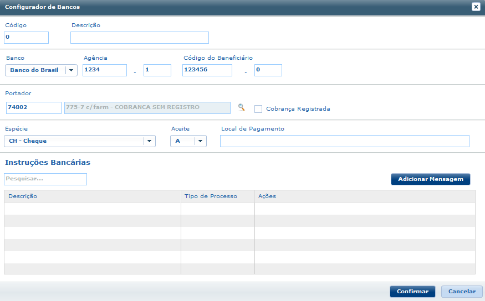Open the Banco dropdown list
485x301 pixels.
tap(71, 70)
